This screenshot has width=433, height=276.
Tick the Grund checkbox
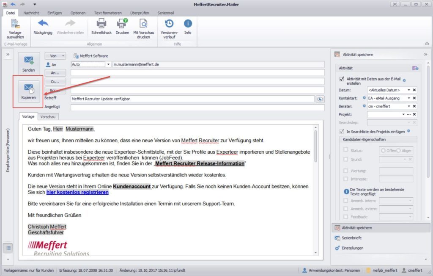click(x=346, y=159)
